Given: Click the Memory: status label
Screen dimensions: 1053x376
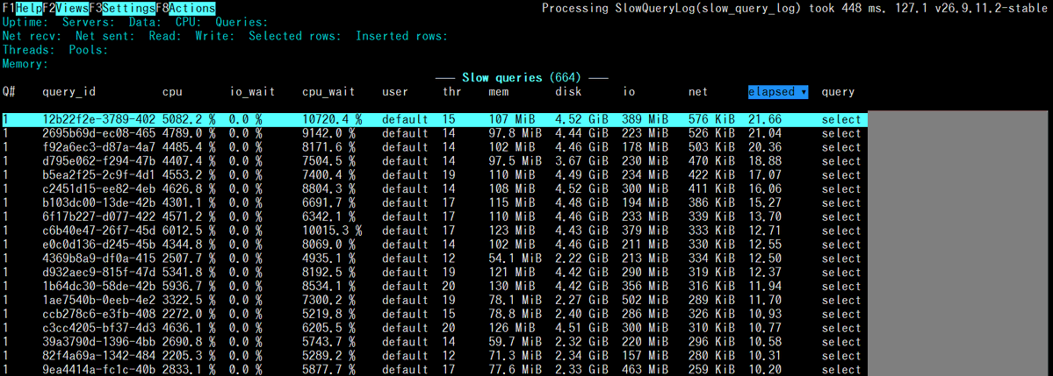Looking at the screenshot, I should [x=25, y=64].
